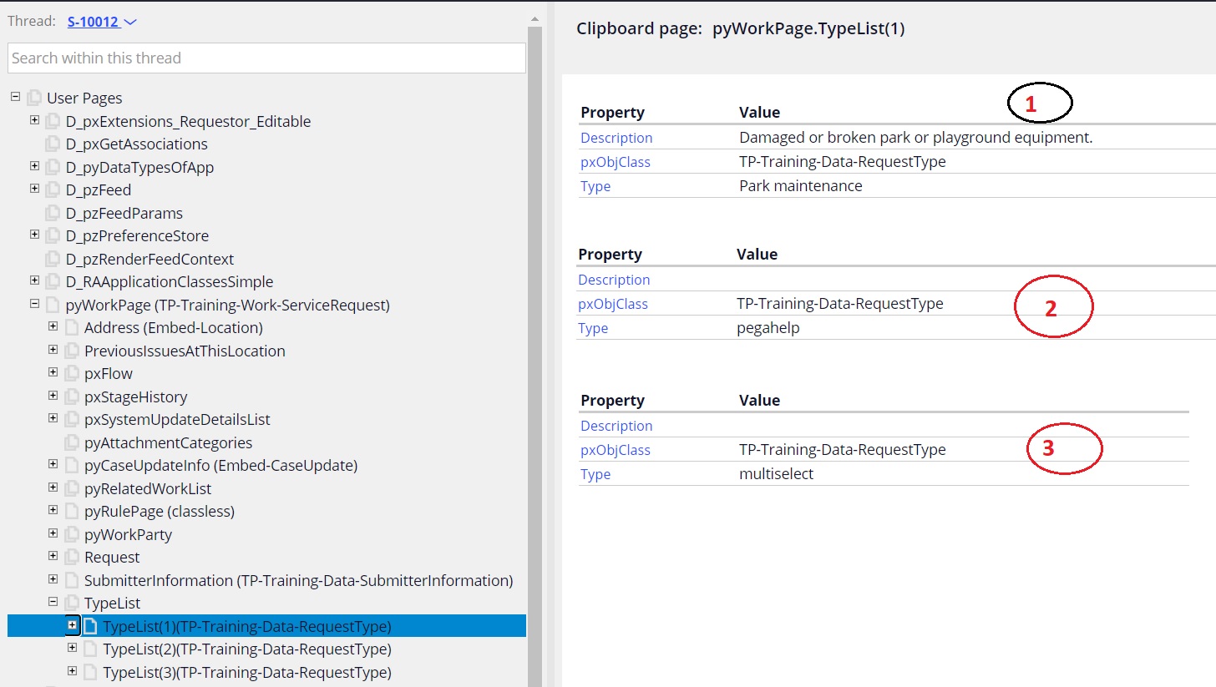
Task: Click the page icon next to SubmitterInformation
Action: coord(70,579)
